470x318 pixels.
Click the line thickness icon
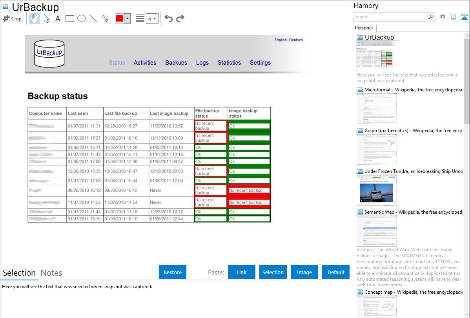click(x=140, y=18)
